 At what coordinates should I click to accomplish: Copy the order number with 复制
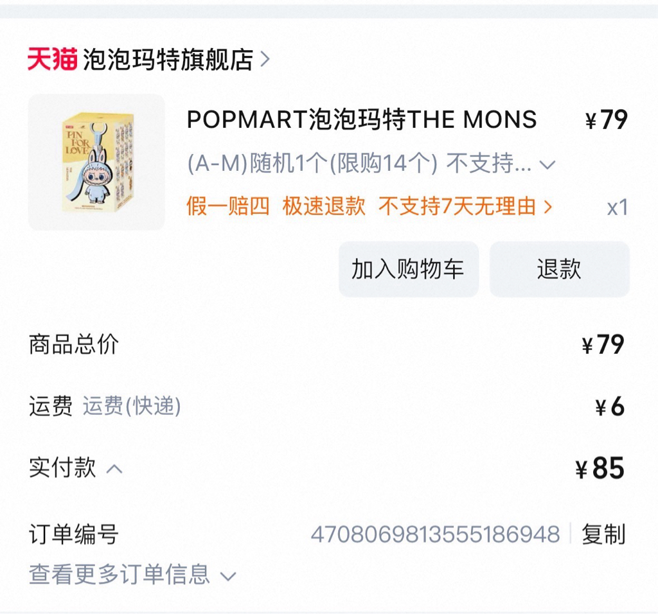[603, 534]
